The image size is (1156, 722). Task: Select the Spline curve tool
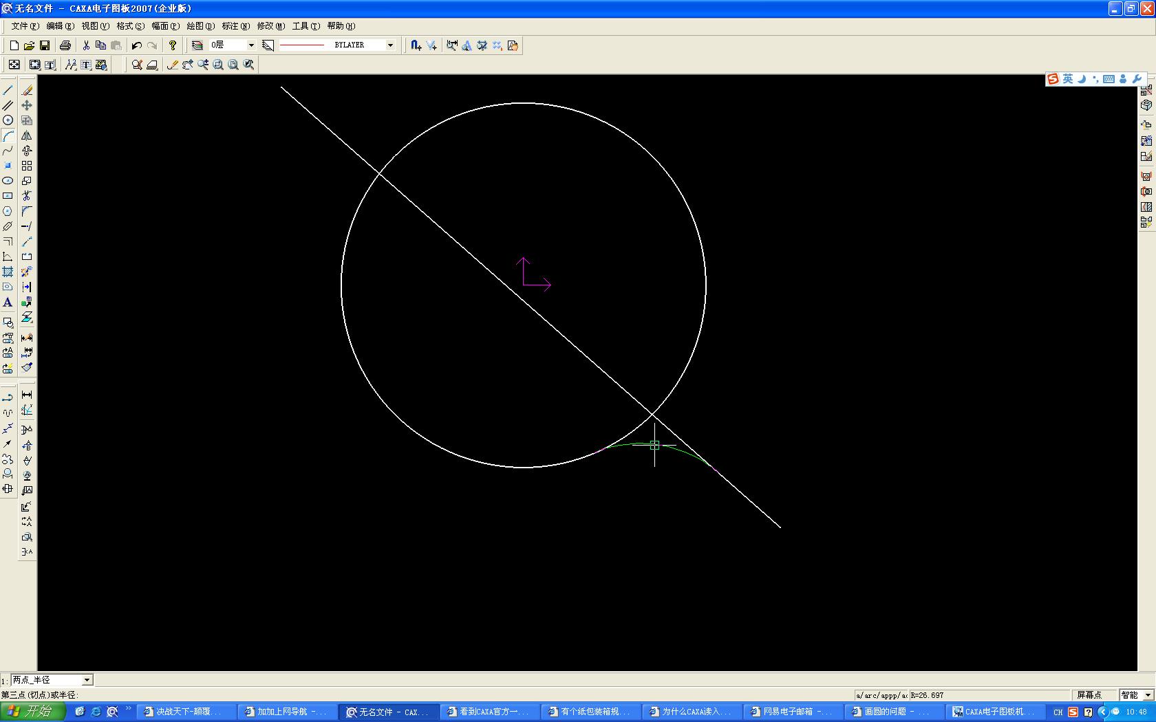[x=8, y=151]
